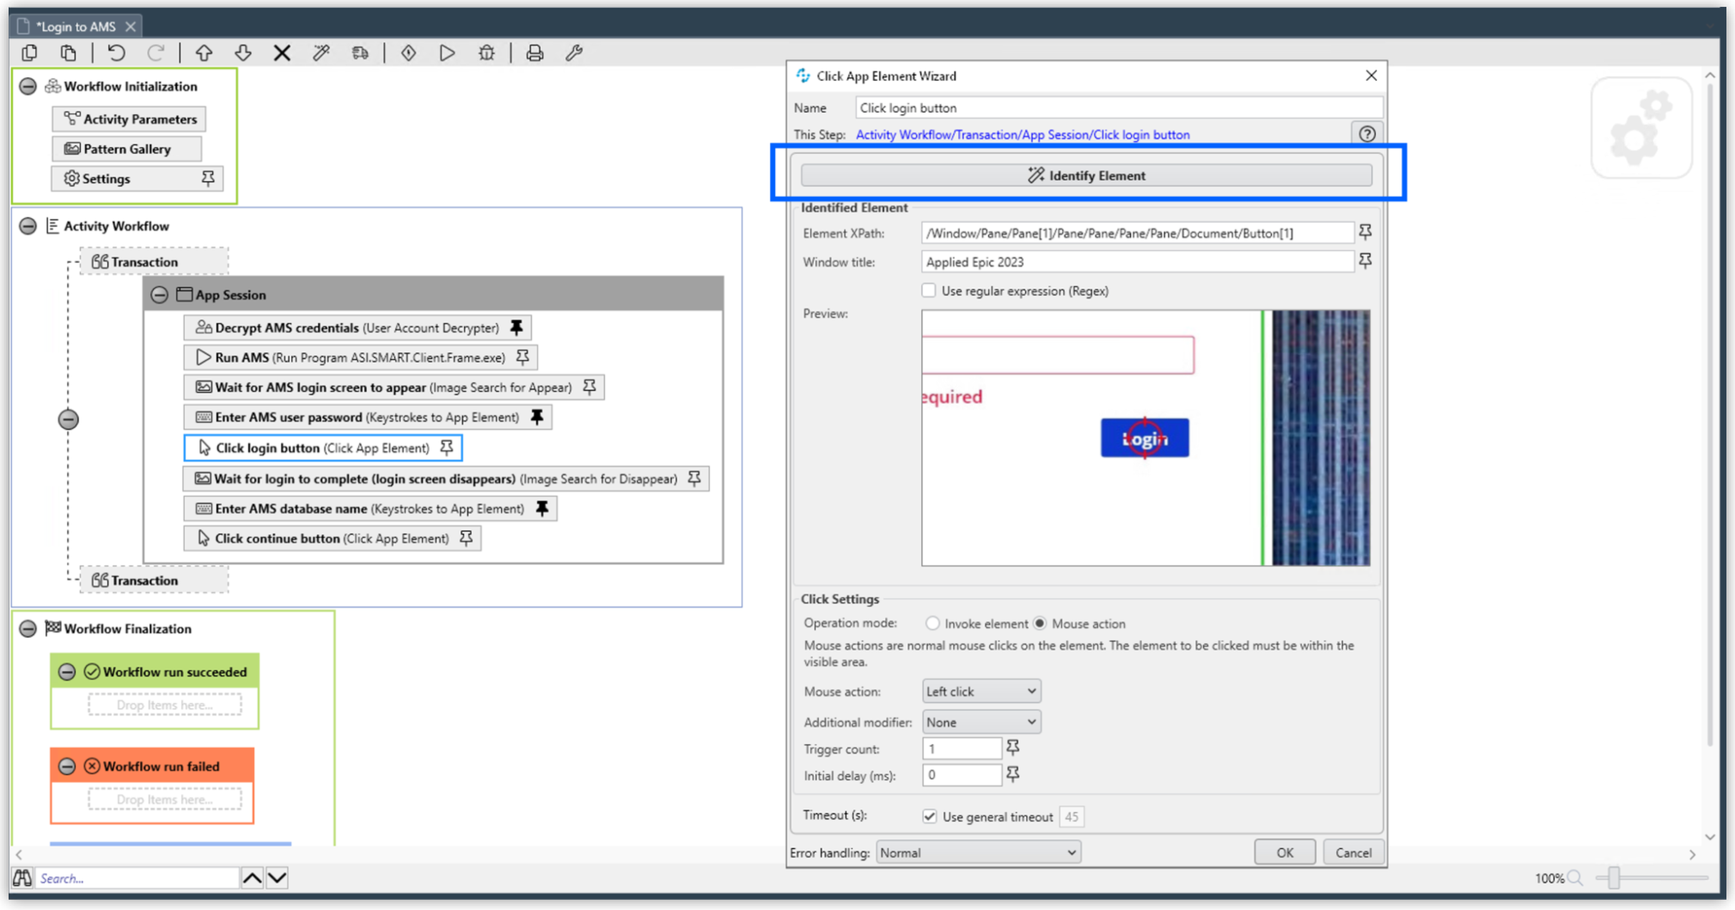Collapse the App Session group
Image resolution: width=1735 pixels, height=910 pixels.
coord(160,294)
